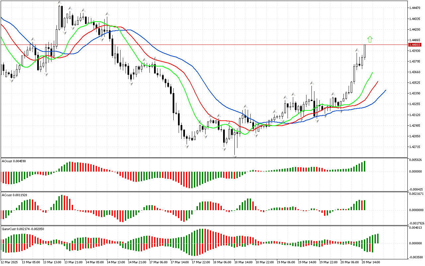Screen dimensions: 425x266
Task: Click the green up-arrow buy signal
Action: [370, 39]
